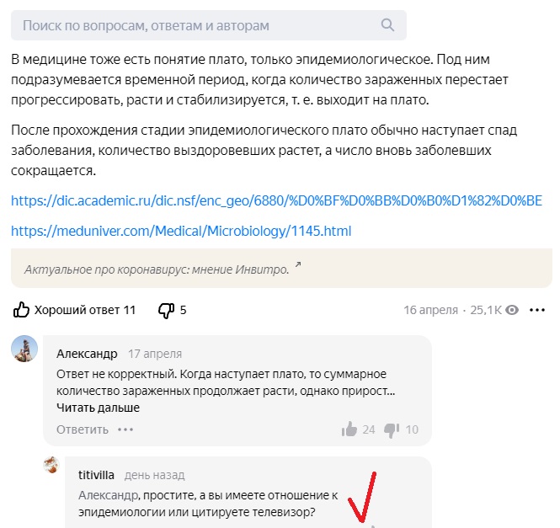Open Александр's username profile link
This screenshot has height=528, width=560.
click(87, 354)
